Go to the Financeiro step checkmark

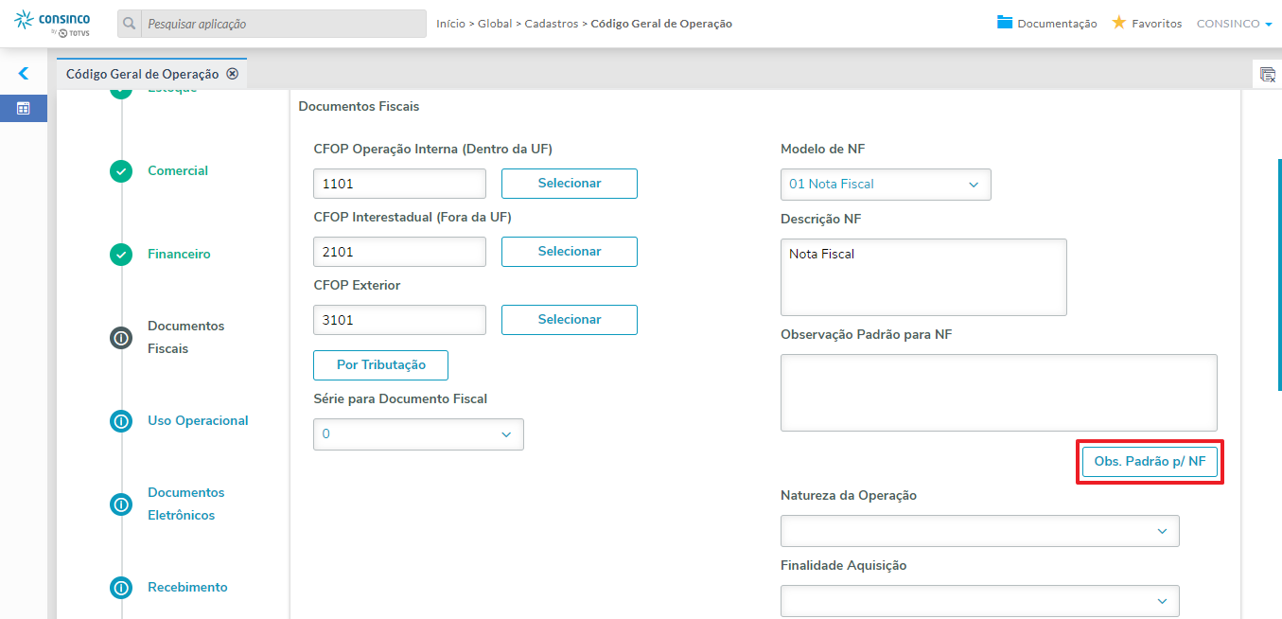pyautogui.click(x=121, y=255)
